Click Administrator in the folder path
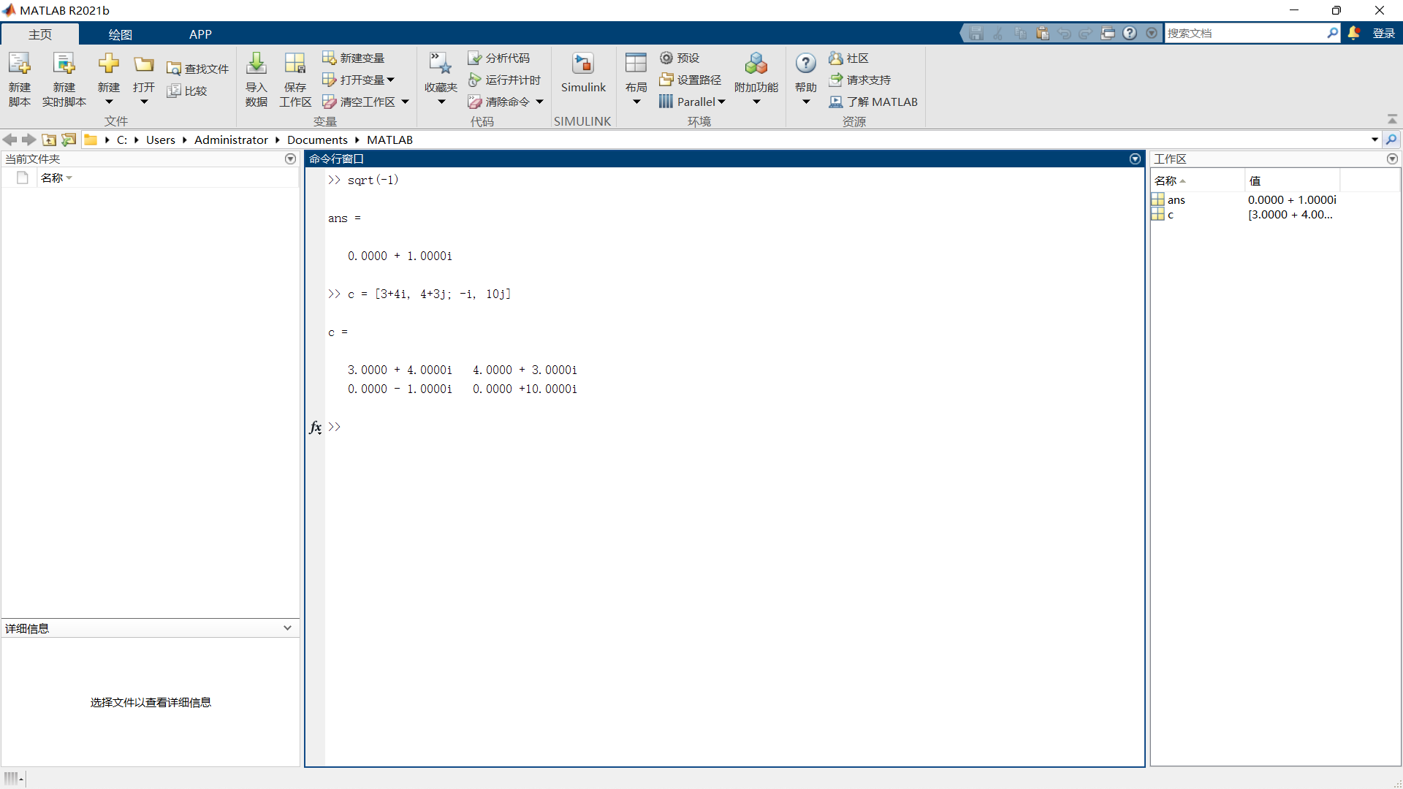This screenshot has width=1403, height=789. click(231, 140)
